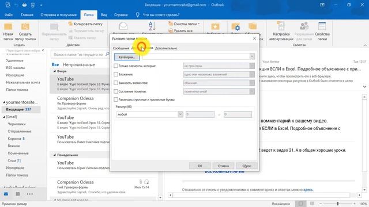Click the search magnifier in folder search box
369x207 pixels.
click(x=107, y=54)
